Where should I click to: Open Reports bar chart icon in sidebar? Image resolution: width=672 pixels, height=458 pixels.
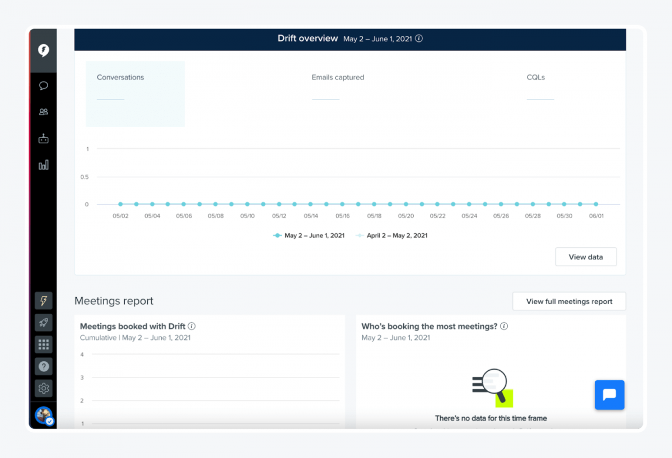[43, 164]
